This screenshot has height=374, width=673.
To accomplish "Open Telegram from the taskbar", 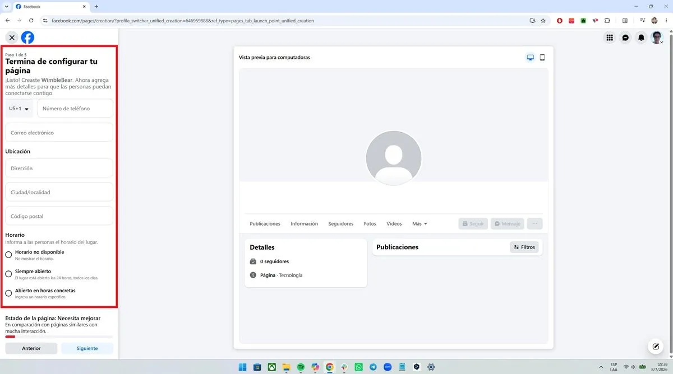I will pyautogui.click(x=373, y=367).
